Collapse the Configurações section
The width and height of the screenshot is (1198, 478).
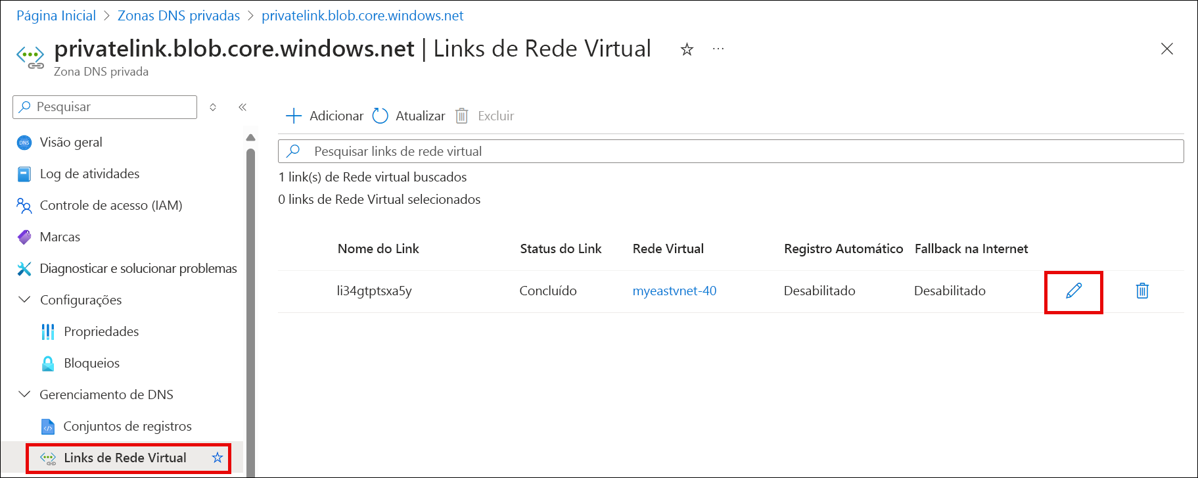coord(24,300)
